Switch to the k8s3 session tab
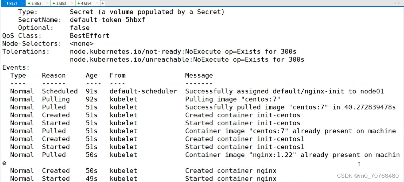The image size is (404, 182). pyautogui.click(x=63, y=3)
